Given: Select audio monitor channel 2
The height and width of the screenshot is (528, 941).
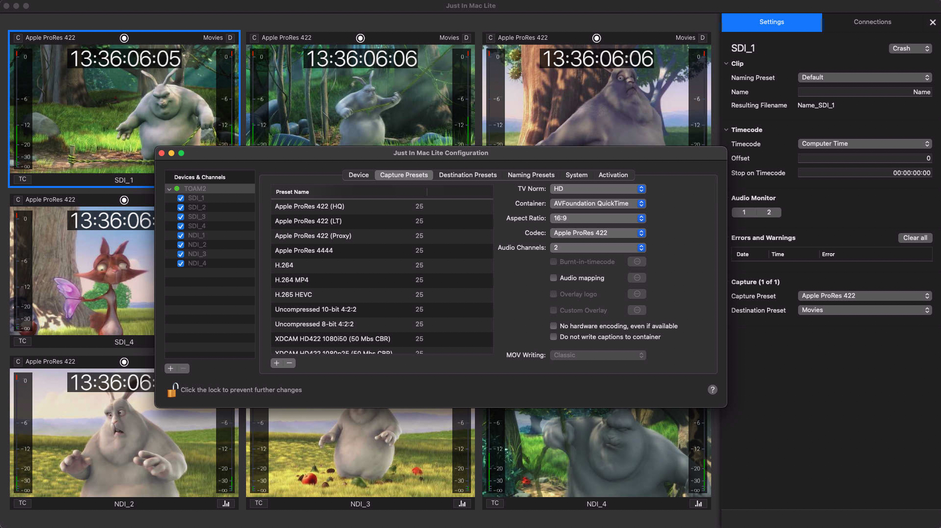Looking at the screenshot, I should point(769,212).
